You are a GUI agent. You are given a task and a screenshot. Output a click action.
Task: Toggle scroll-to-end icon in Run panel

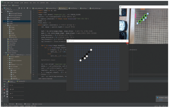[x=7, y=91]
